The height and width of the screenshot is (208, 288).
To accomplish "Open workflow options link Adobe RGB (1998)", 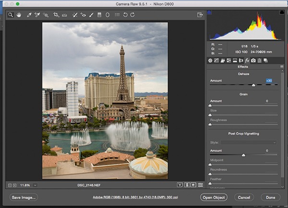I will coord(135,197).
